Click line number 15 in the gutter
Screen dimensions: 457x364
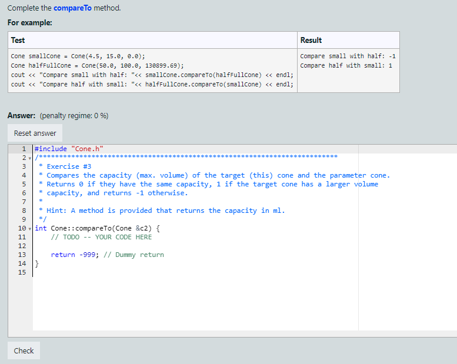pos(22,272)
